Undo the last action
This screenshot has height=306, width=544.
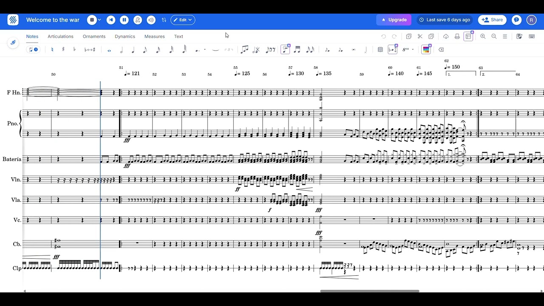click(383, 37)
